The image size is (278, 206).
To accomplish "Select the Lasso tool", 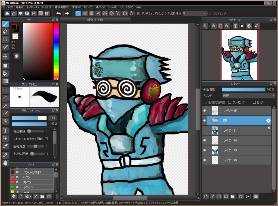I will coord(5,98).
